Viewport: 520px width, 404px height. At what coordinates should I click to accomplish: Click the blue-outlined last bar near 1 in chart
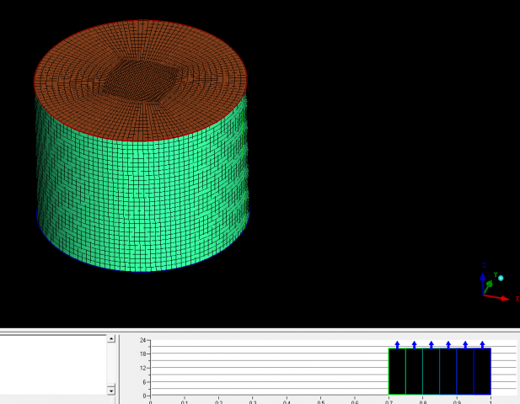pos(482,372)
